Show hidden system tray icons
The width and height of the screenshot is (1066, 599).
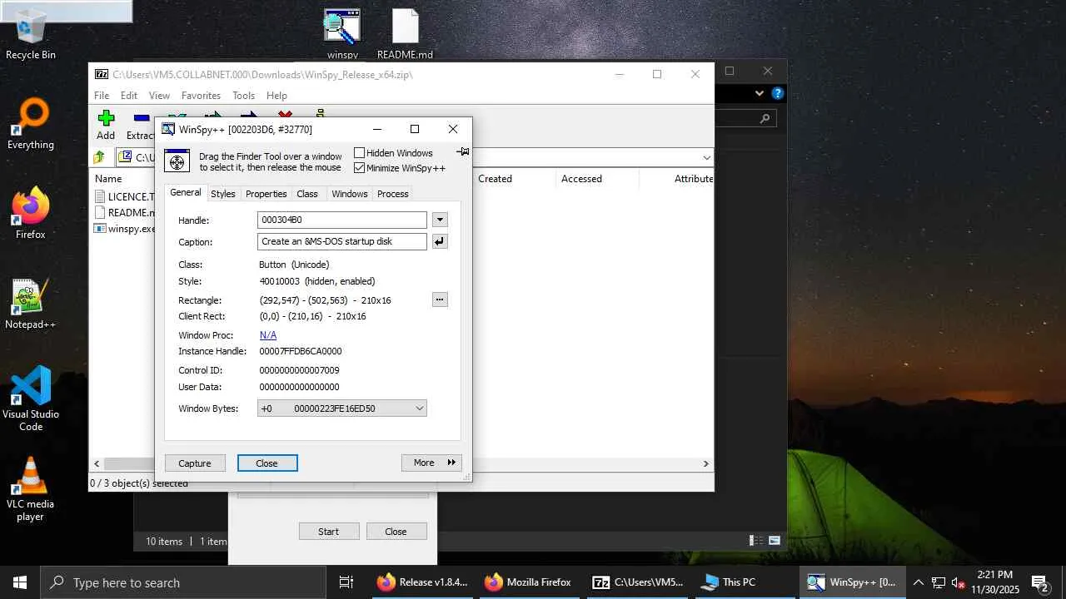point(918,582)
